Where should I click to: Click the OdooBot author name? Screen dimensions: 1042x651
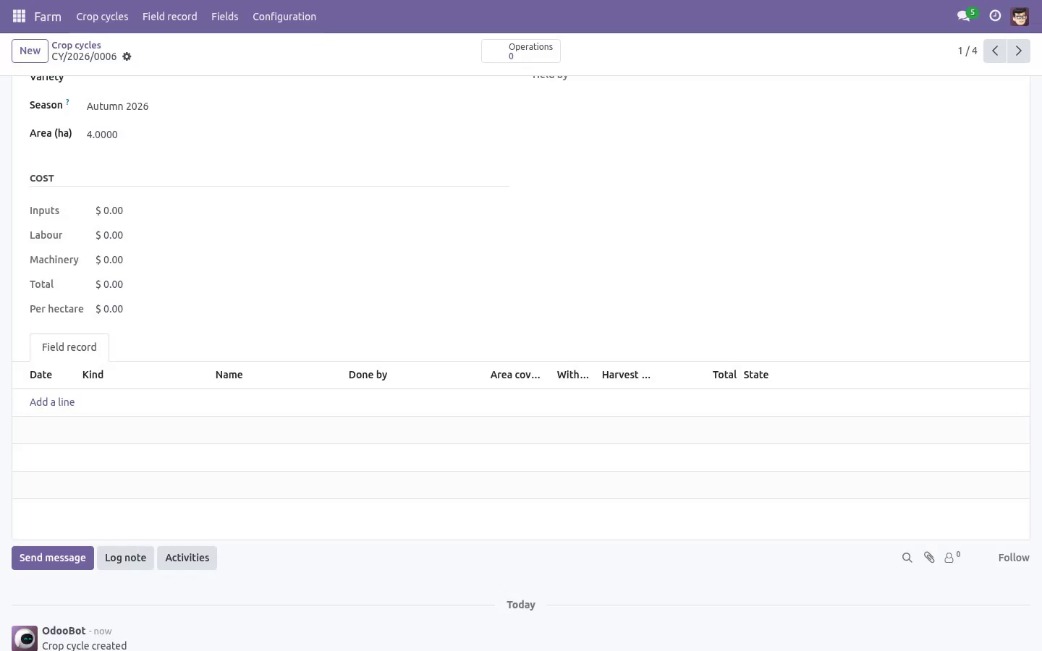click(x=64, y=631)
